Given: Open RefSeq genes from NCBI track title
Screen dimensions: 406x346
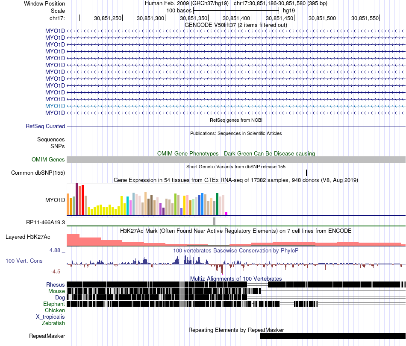Looking at the screenshot, I should pos(236,120).
